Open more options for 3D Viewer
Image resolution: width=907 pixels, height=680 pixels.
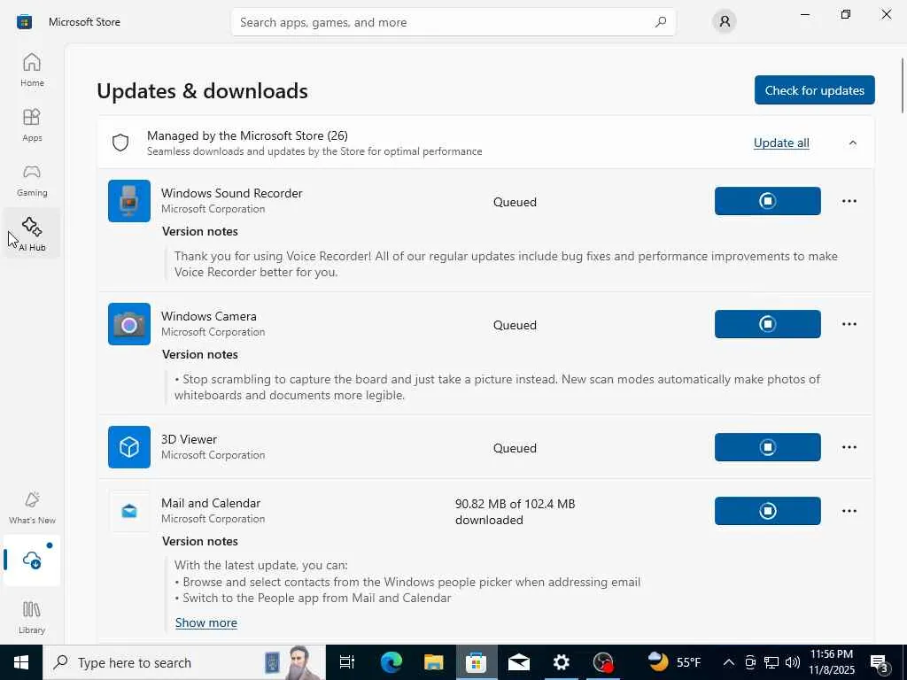click(x=849, y=447)
